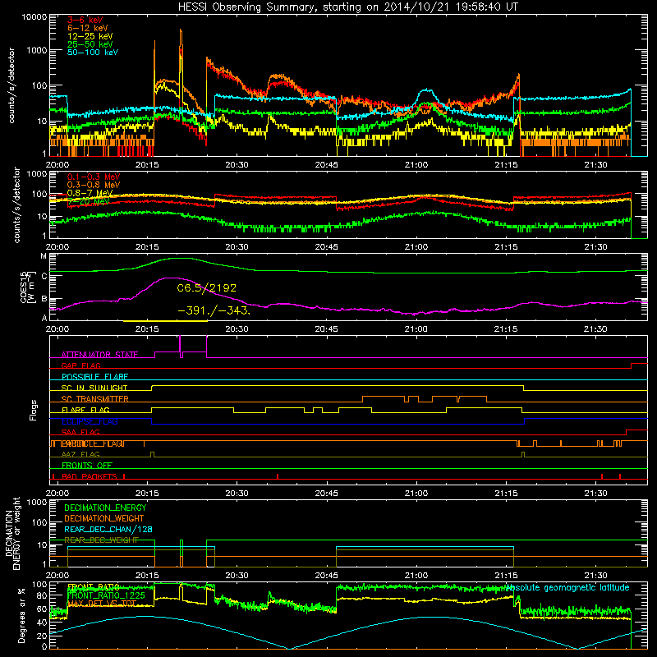
Task: Click the FLARE_FLAG label
Action: point(85,410)
